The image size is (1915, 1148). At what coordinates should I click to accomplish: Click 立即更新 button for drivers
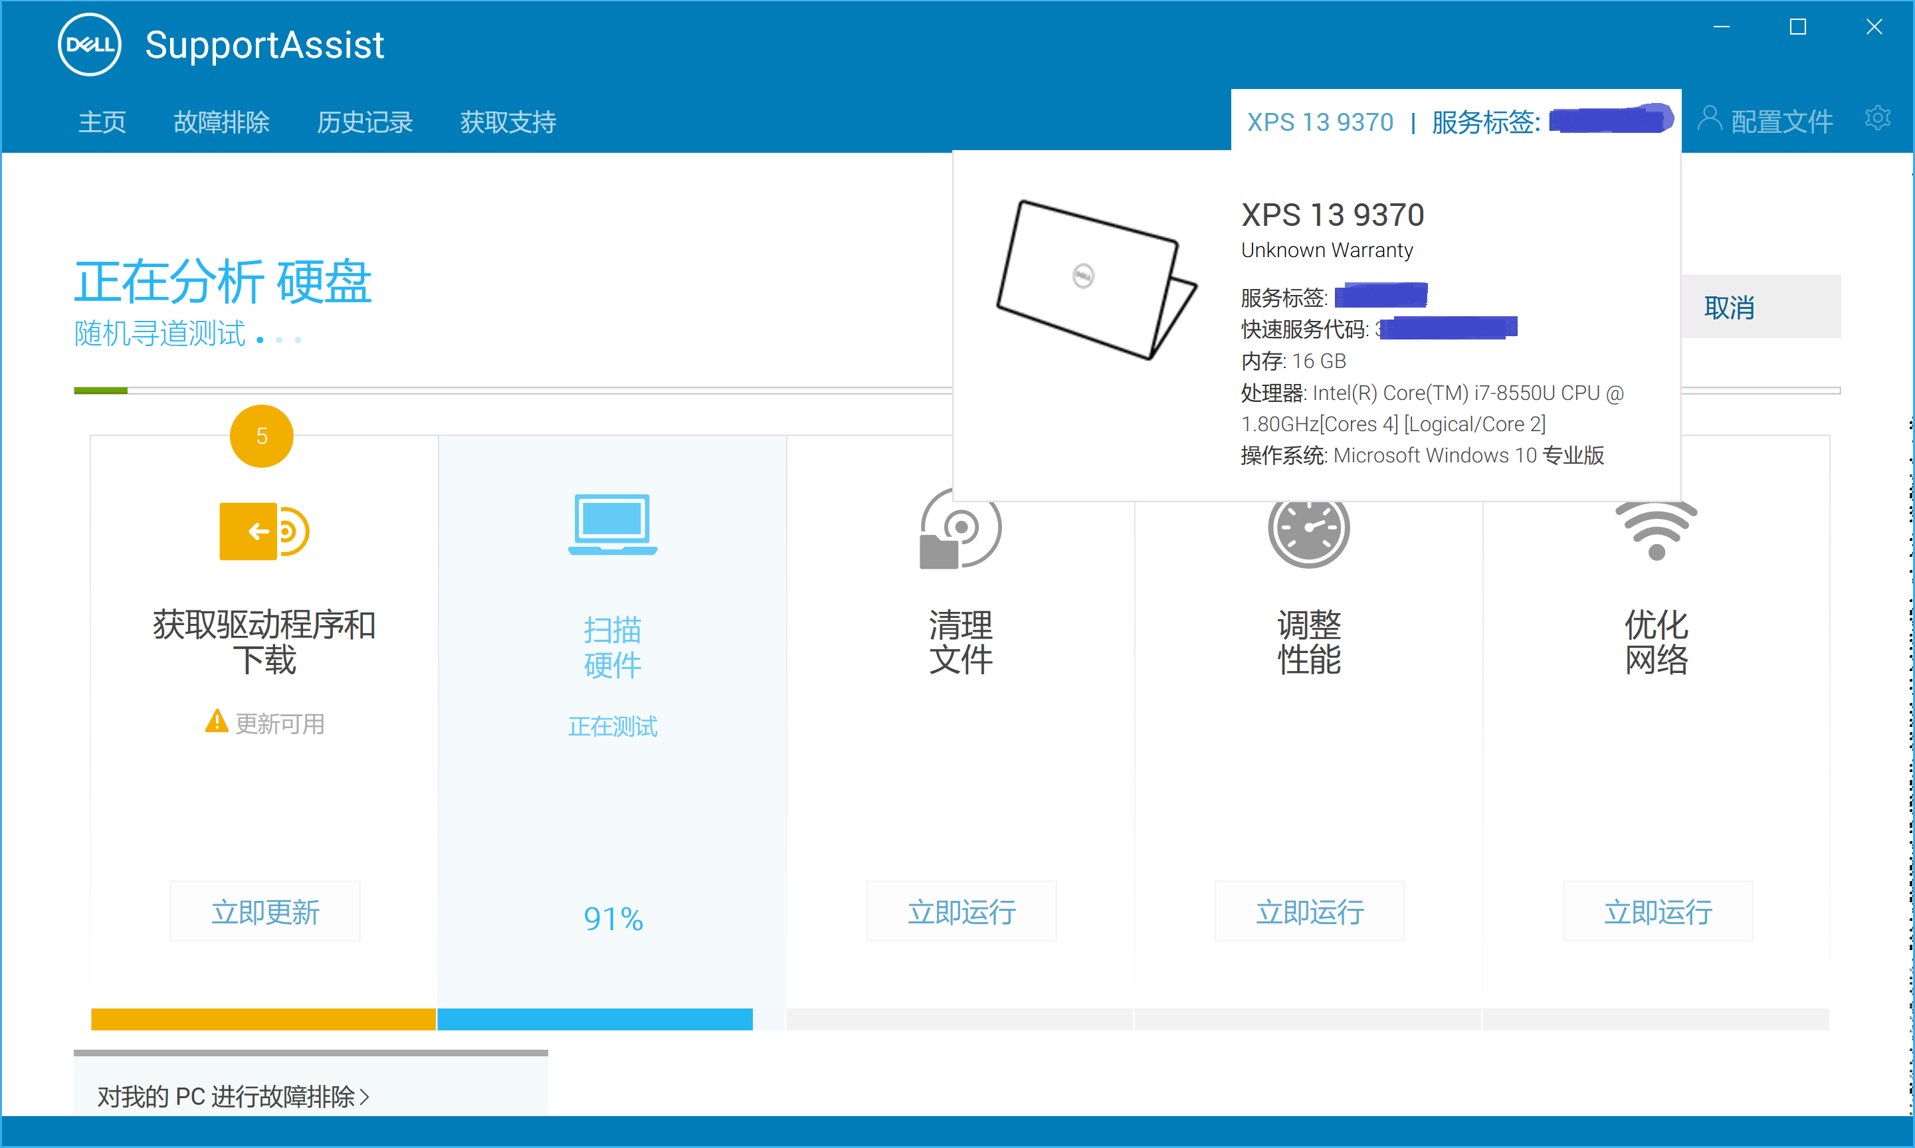coord(264,911)
